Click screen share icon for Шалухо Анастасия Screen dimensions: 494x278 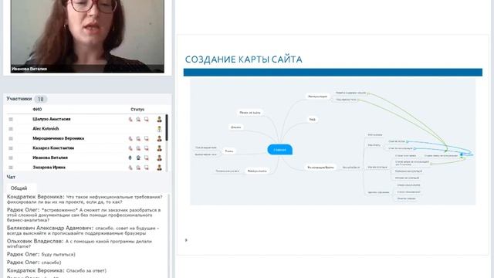[147, 119]
